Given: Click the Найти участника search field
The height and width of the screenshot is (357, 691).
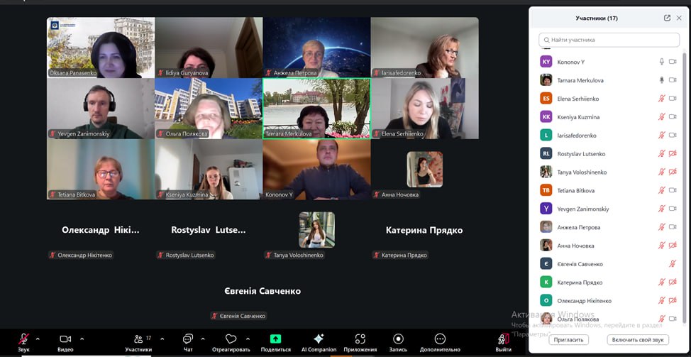Looking at the screenshot, I should click(609, 40).
